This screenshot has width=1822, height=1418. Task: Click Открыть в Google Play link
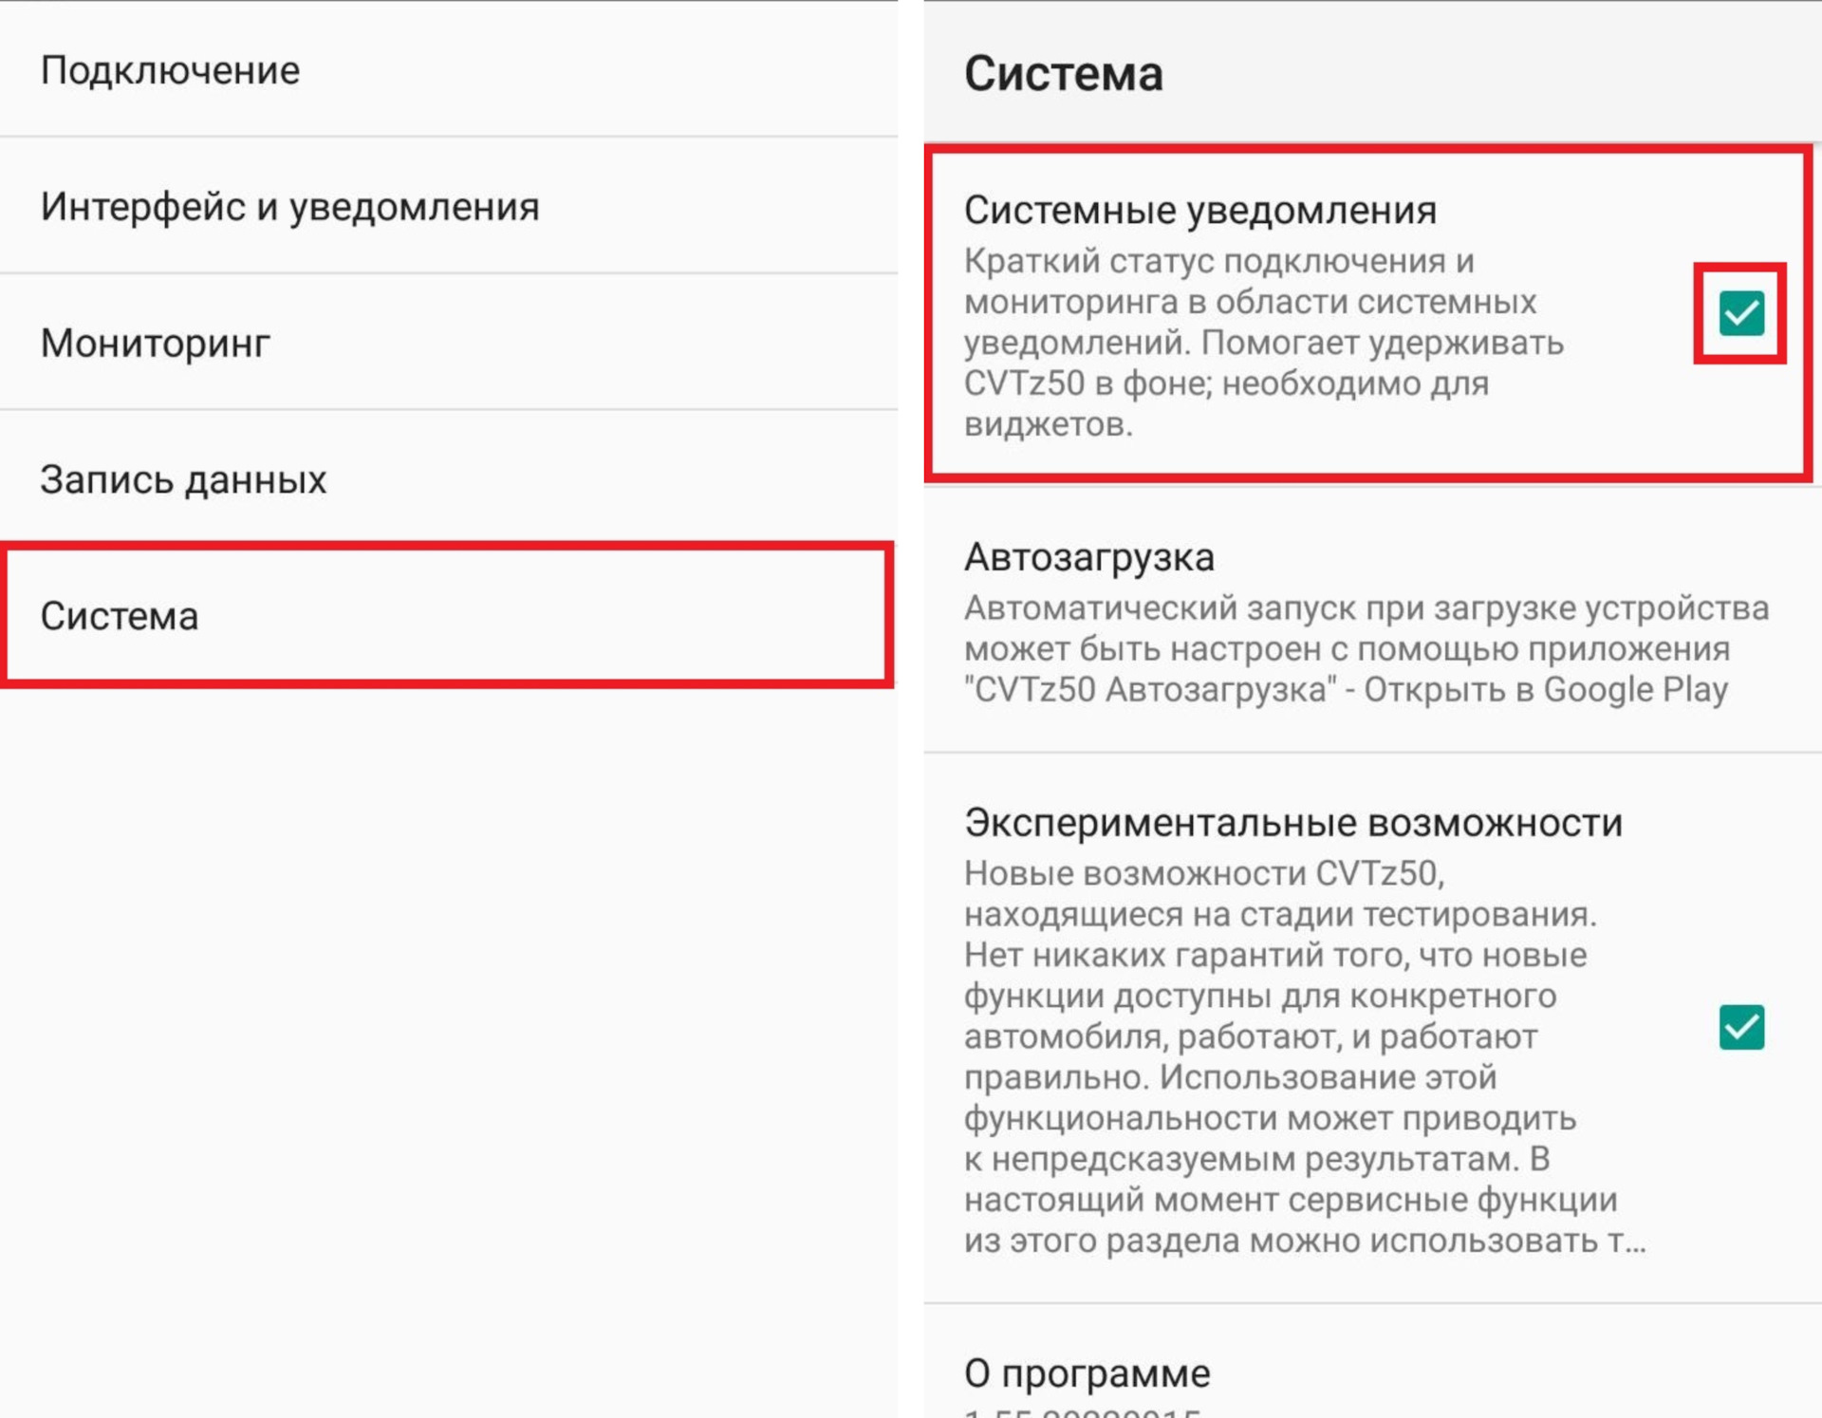click(x=1545, y=690)
